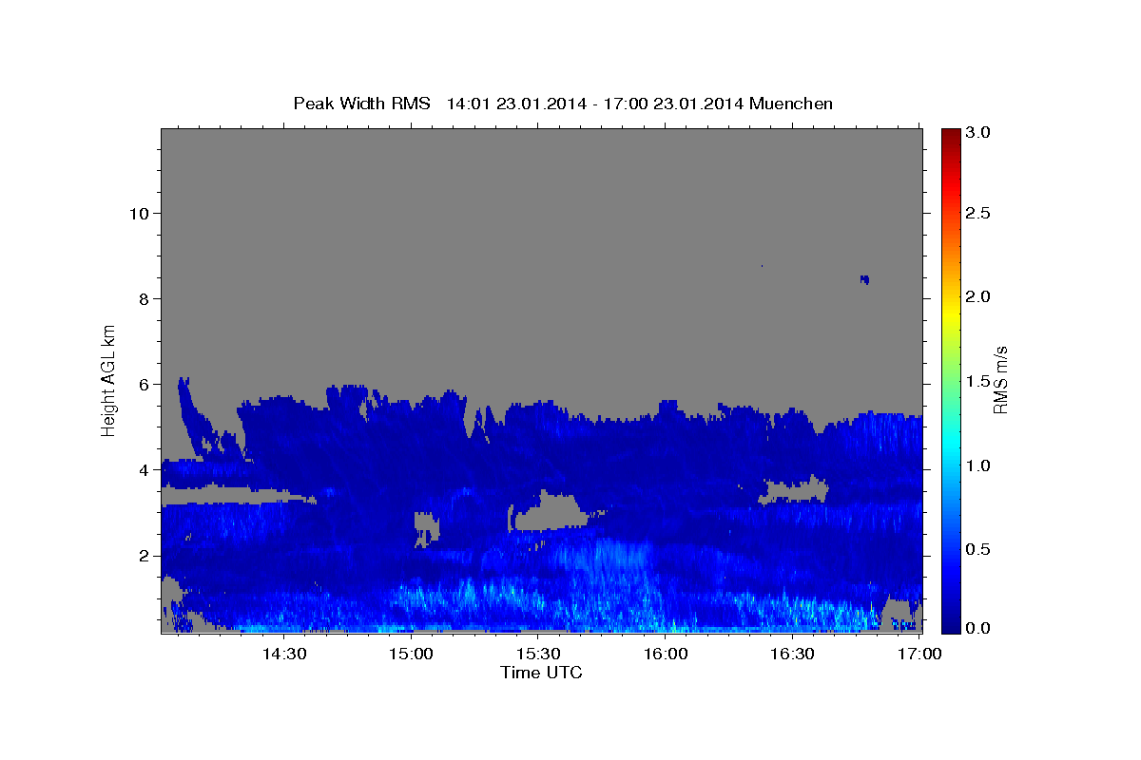Click the plot title 'Peak Width RMS'
The width and height of the screenshot is (1141, 760).
tap(362, 104)
